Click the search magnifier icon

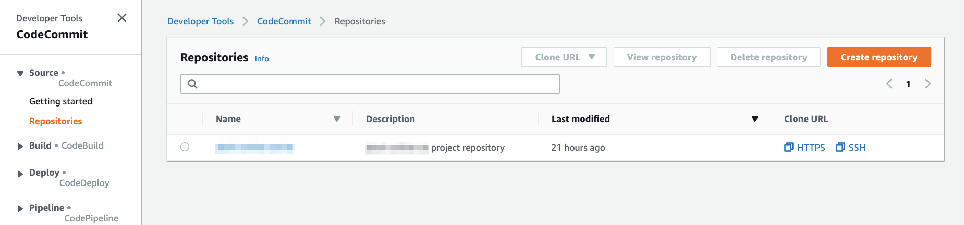(192, 84)
